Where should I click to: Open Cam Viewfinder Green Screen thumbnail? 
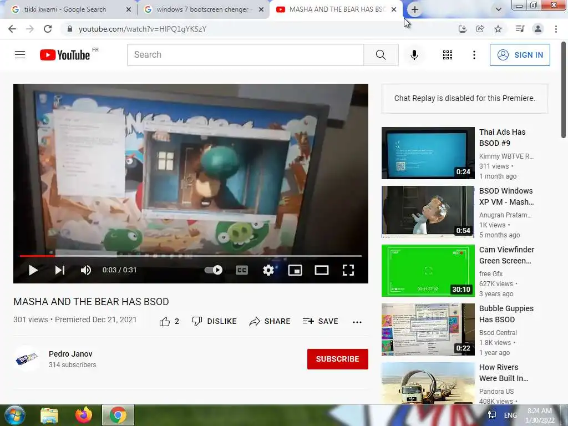[x=428, y=271]
